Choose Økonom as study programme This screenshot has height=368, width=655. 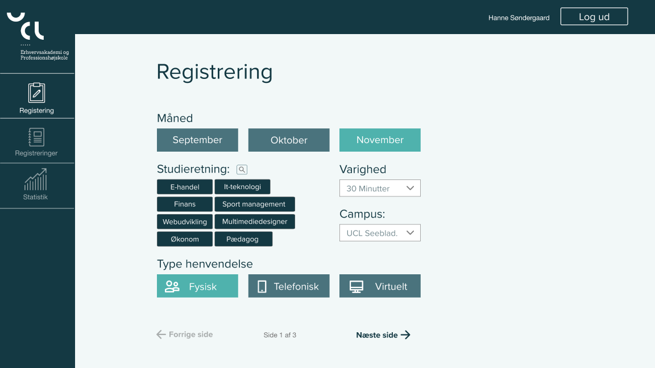[x=185, y=239]
